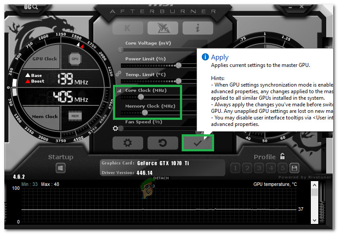Click the Fan Speed slider handle
Viewport: 338px width, 234px height.
(121, 129)
